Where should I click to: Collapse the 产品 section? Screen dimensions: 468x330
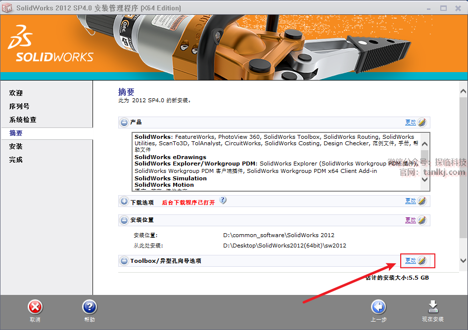[x=124, y=122]
